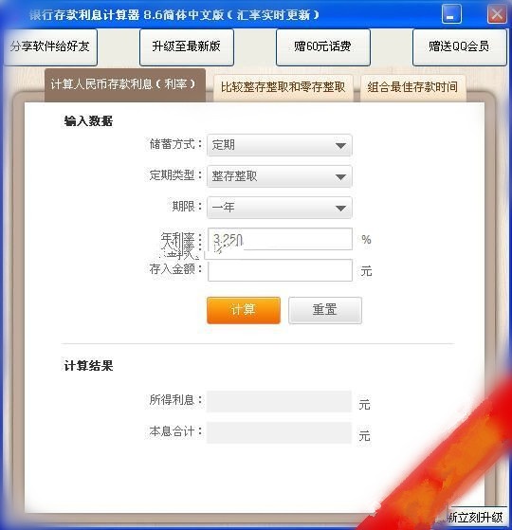Click the 立刻升级 link on red ribbon
This screenshot has width=512, height=530.
click(480, 517)
